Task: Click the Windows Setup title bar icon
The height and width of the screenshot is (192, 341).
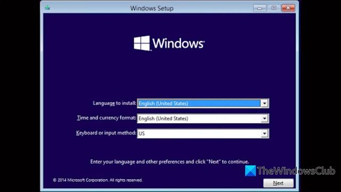Action: coord(47,7)
